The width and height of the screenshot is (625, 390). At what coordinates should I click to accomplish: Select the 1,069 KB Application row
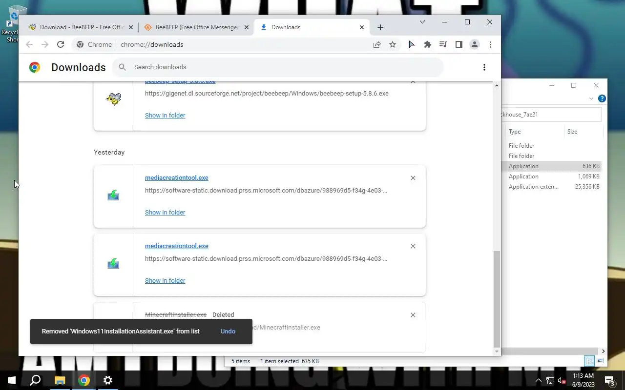552,176
